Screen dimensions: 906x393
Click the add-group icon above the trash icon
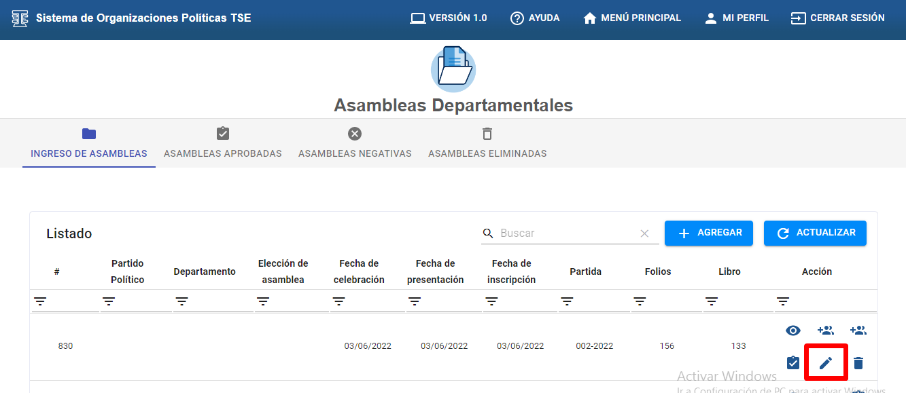click(x=858, y=331)
